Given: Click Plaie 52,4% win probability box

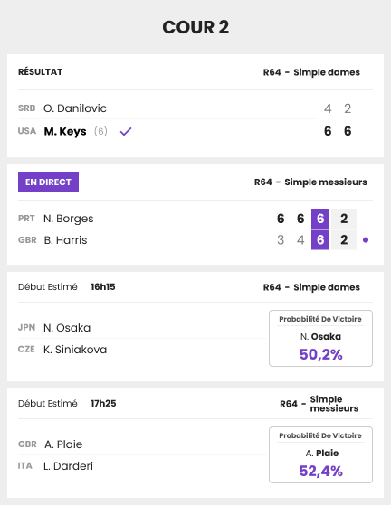Looking at the screenshot, I should [320, 454].
